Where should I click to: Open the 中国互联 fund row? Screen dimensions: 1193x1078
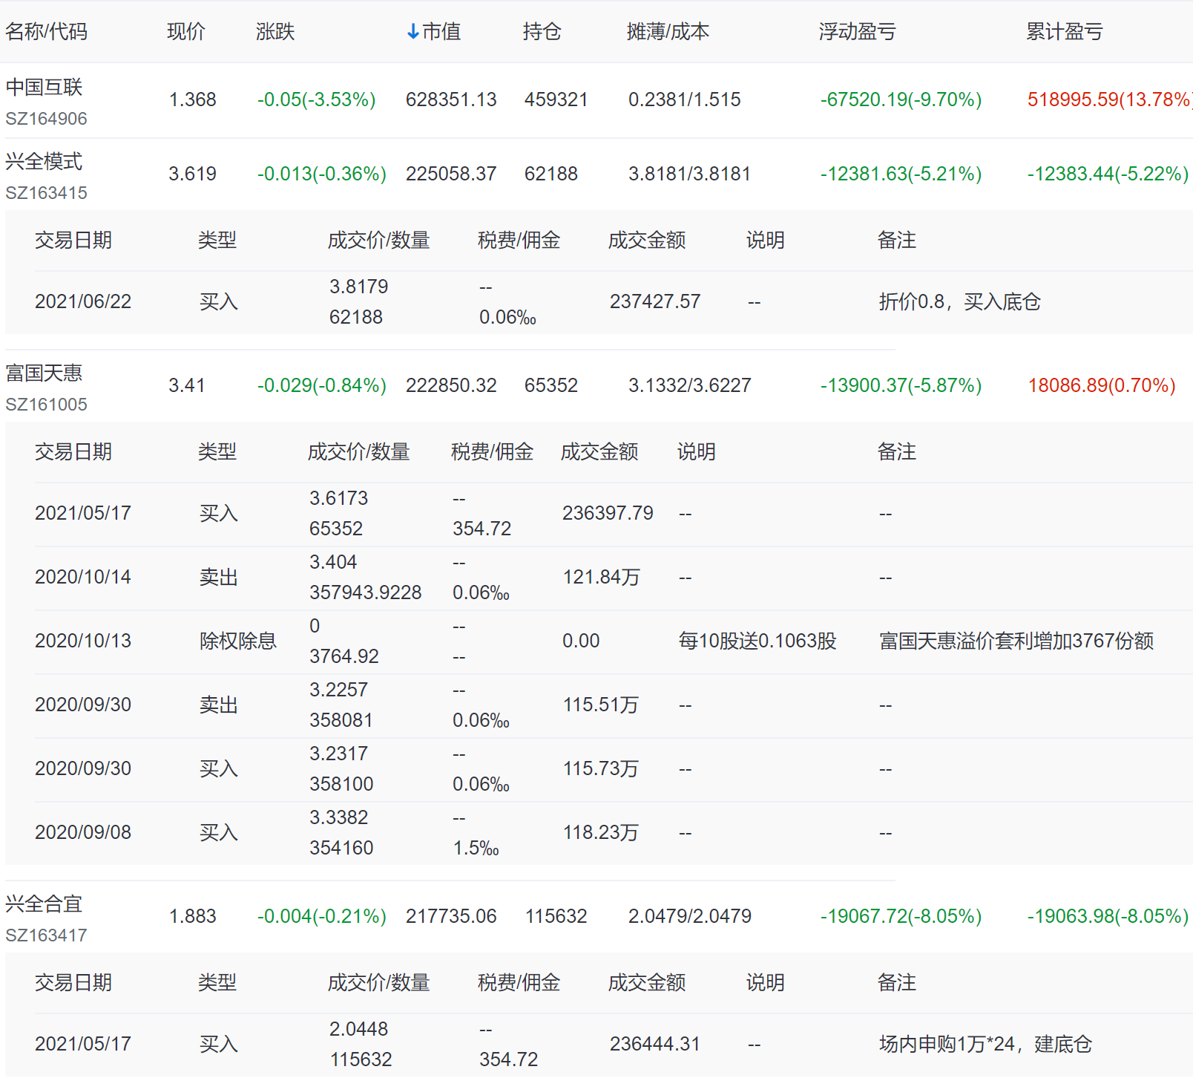(596, 100)
